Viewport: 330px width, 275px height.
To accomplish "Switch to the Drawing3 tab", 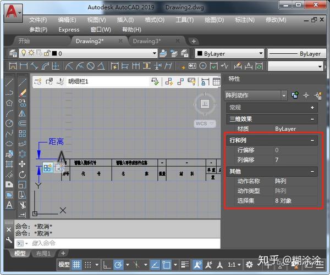I will pyautogui.click(x=147, y=41).
